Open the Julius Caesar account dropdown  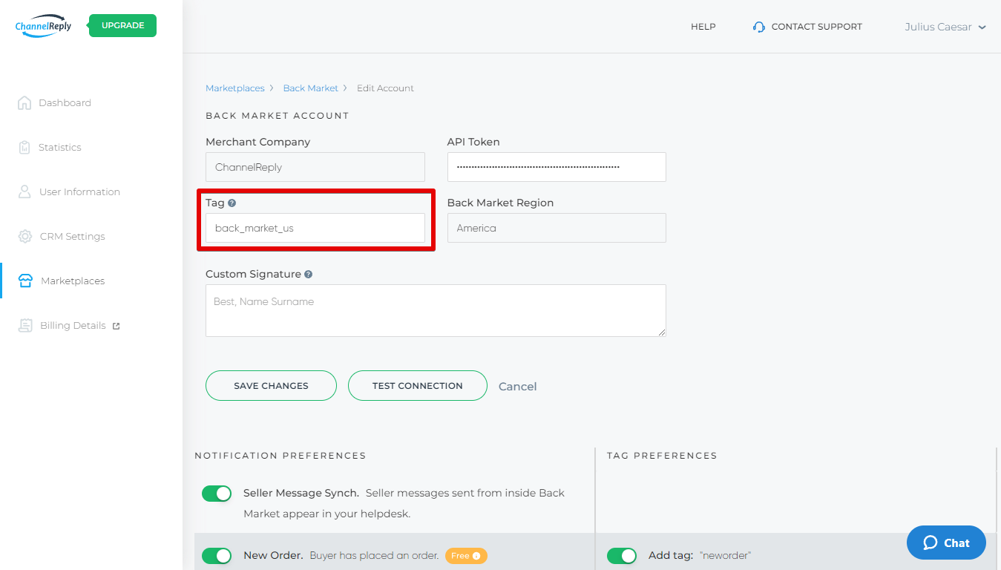coord(945,27)
